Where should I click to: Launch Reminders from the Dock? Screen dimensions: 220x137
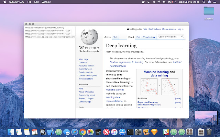pyautogui.click(x=19, y=132)
